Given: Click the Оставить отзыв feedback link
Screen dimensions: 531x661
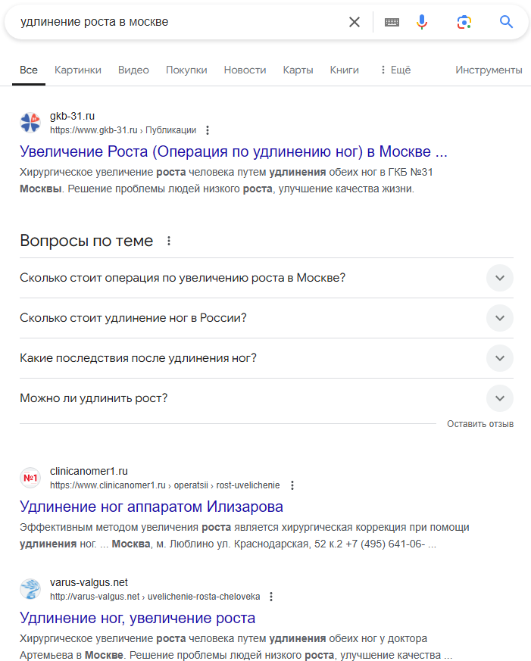Looking at the screenshot, I should (x=480, y=424).
